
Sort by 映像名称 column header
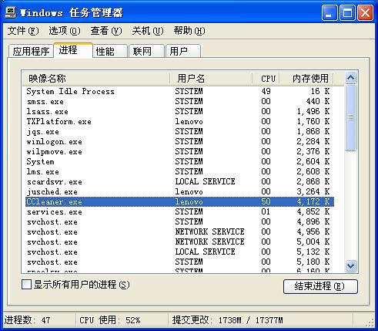(96, 79)
